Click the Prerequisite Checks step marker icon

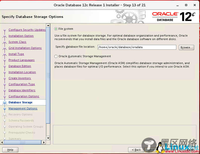[5, 133]
